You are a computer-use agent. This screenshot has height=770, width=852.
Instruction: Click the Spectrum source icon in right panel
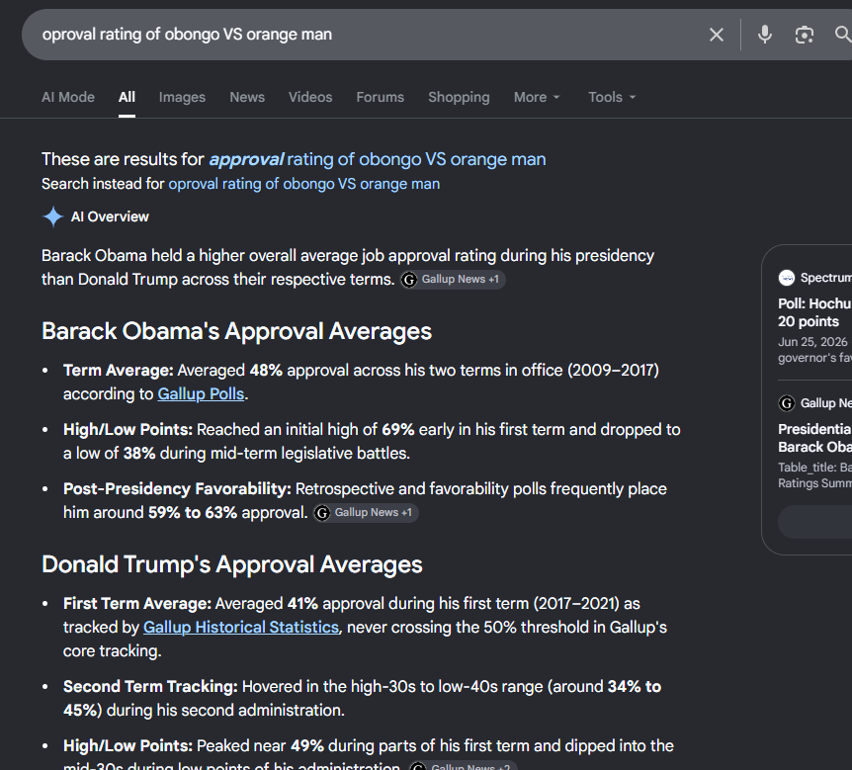pyautogui.click(x=786, y=278)
